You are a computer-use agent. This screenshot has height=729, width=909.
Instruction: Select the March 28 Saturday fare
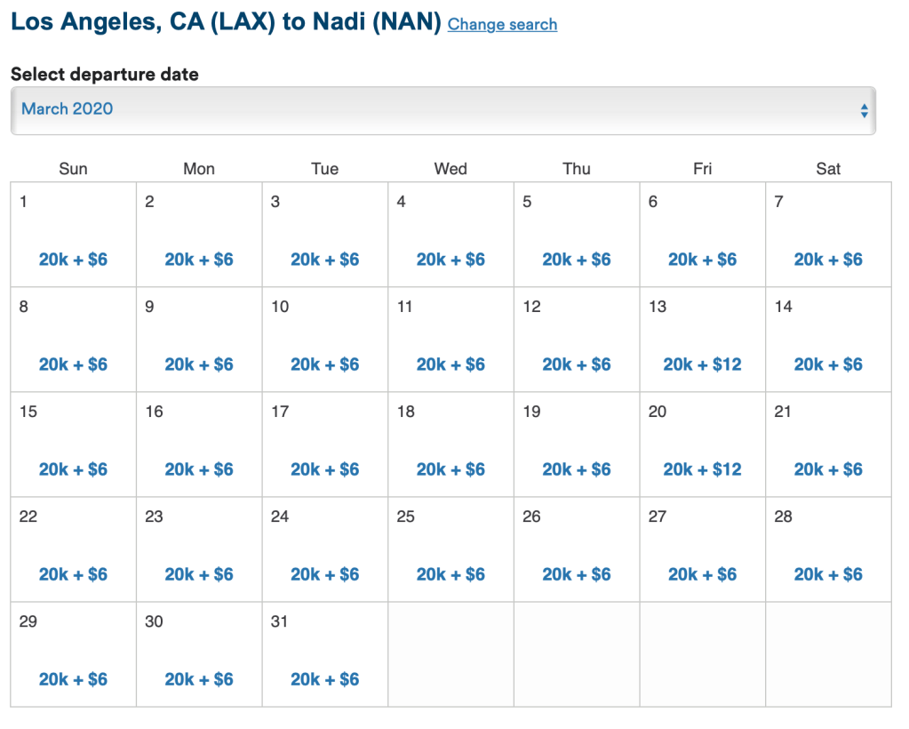828,574
